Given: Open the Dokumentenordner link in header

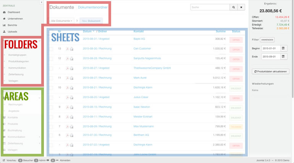Looking at the screenshot, I should click(x=93, y=7).
